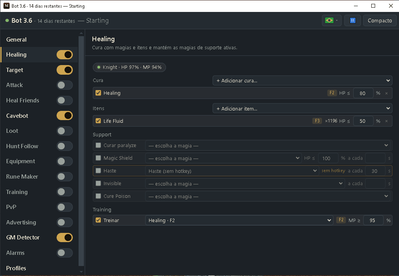This screenshot has height=276, width=399.
Task: Enable the Alarms switch
Action: coord(65,253)
